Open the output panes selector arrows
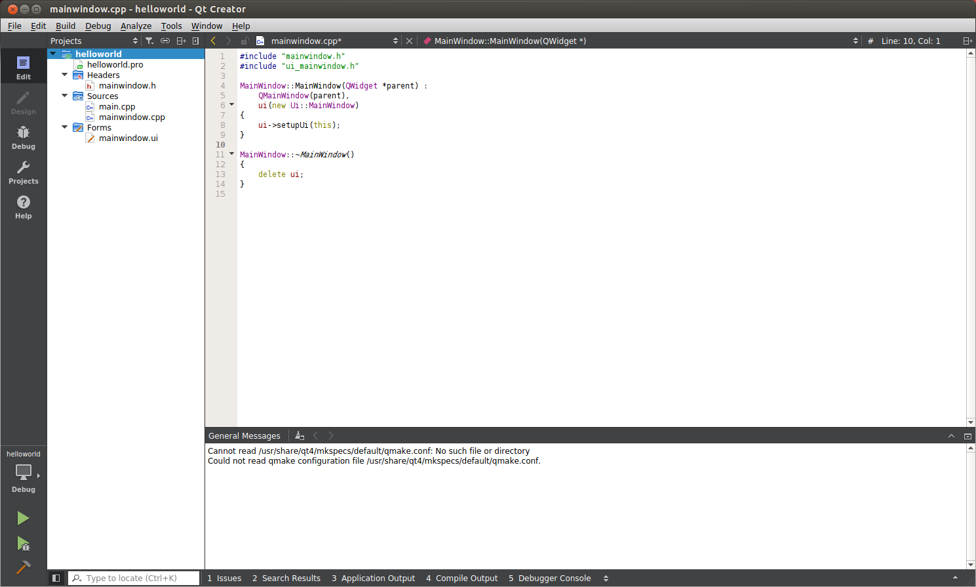Screen dimensions: 976x587 (606, 578)
